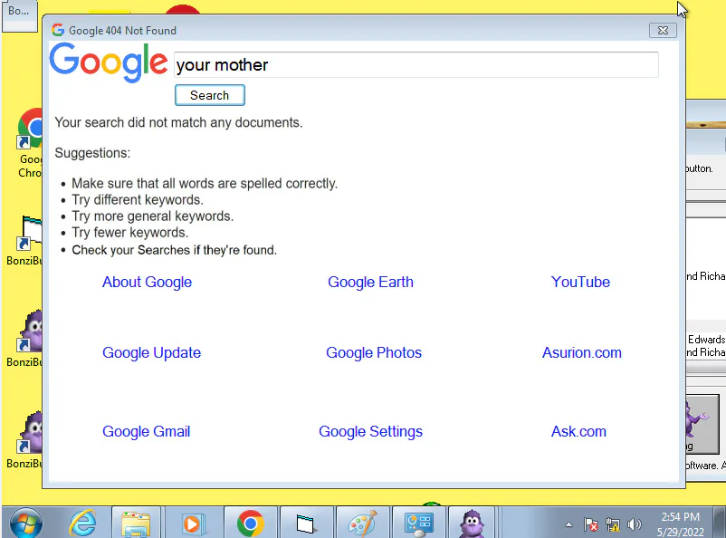The width and height of the screenshot is (726, 538).
Task: Click the search input containing 'your mother'
Action: point(416,65)
